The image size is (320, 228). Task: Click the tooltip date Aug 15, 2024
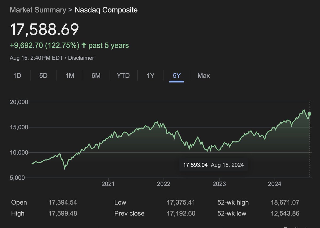[227, 165]
